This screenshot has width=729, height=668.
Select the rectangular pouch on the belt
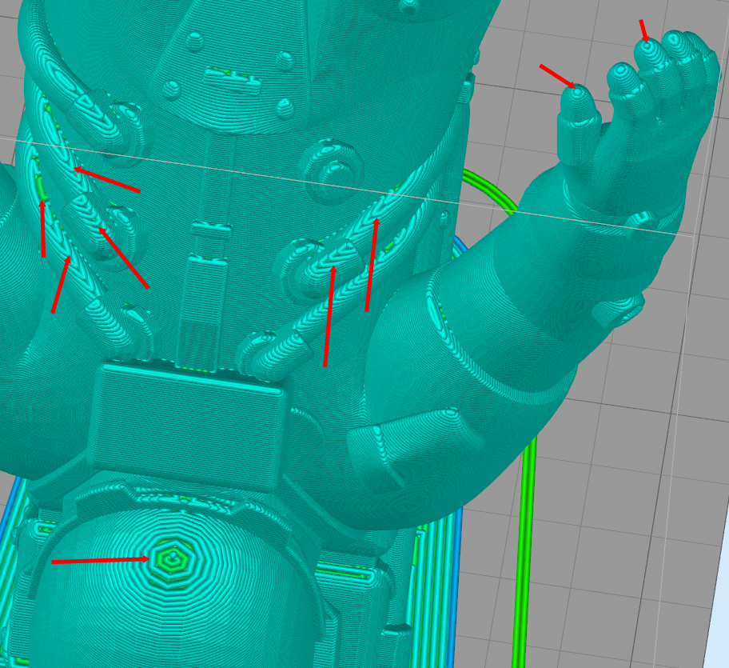[x=189, y=426]
